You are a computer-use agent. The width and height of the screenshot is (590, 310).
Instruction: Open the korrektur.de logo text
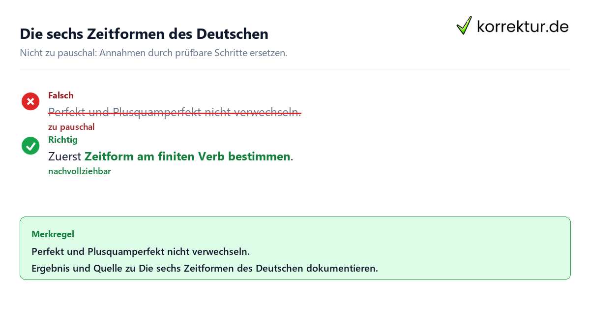point(523,26)
